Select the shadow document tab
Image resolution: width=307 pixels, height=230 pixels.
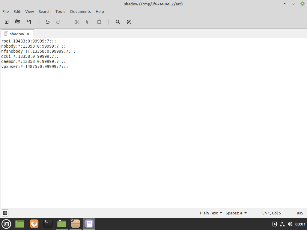pos(17,34)
